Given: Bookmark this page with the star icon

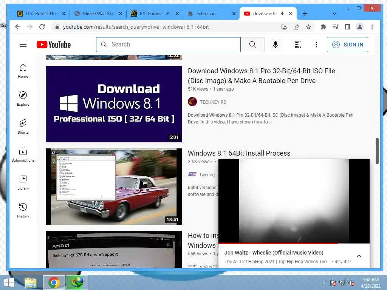Looking at the screenshot, I should 308,27.
